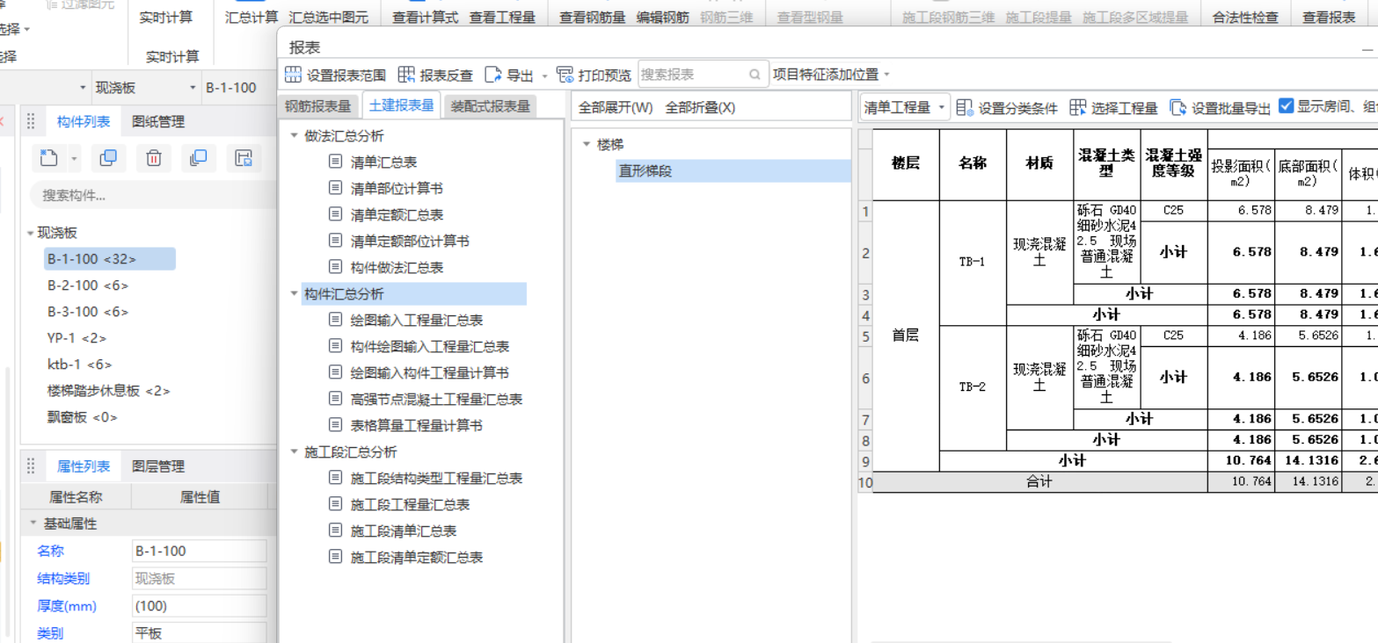1378x643 pixels.
Task: Switch to the 图纸管理 tab
Action: [158, 122]
